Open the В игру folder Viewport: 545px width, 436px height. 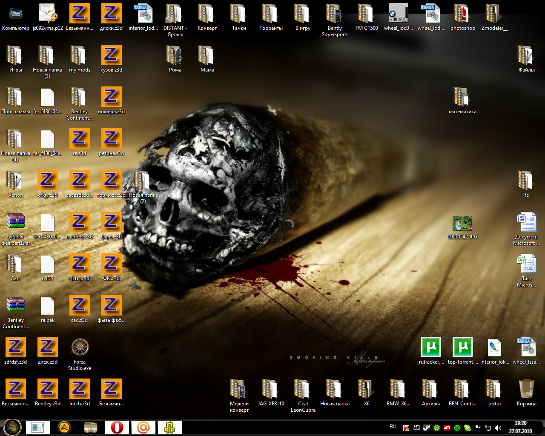[x=303, y=18]
